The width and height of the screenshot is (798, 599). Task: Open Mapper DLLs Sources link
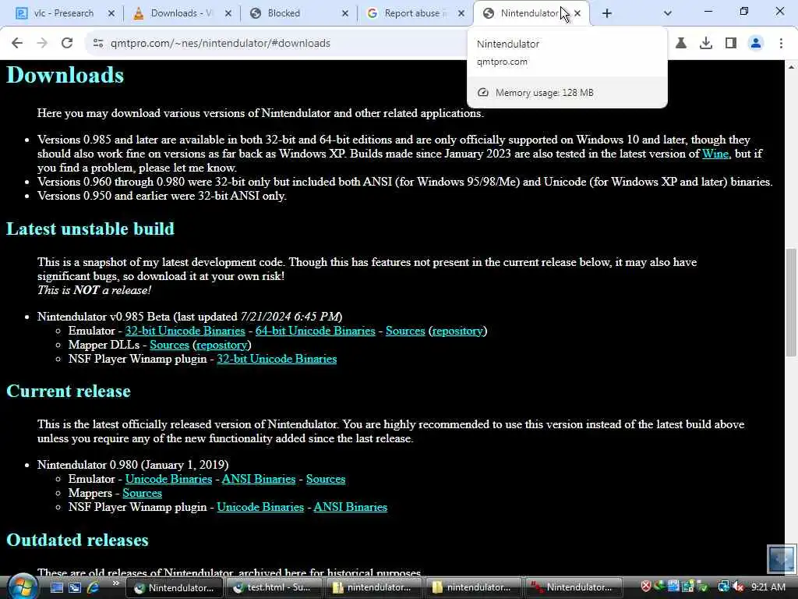[169, 345]
